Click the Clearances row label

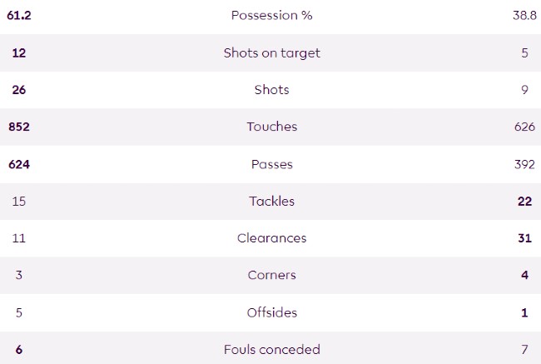[x=271, y=238]
